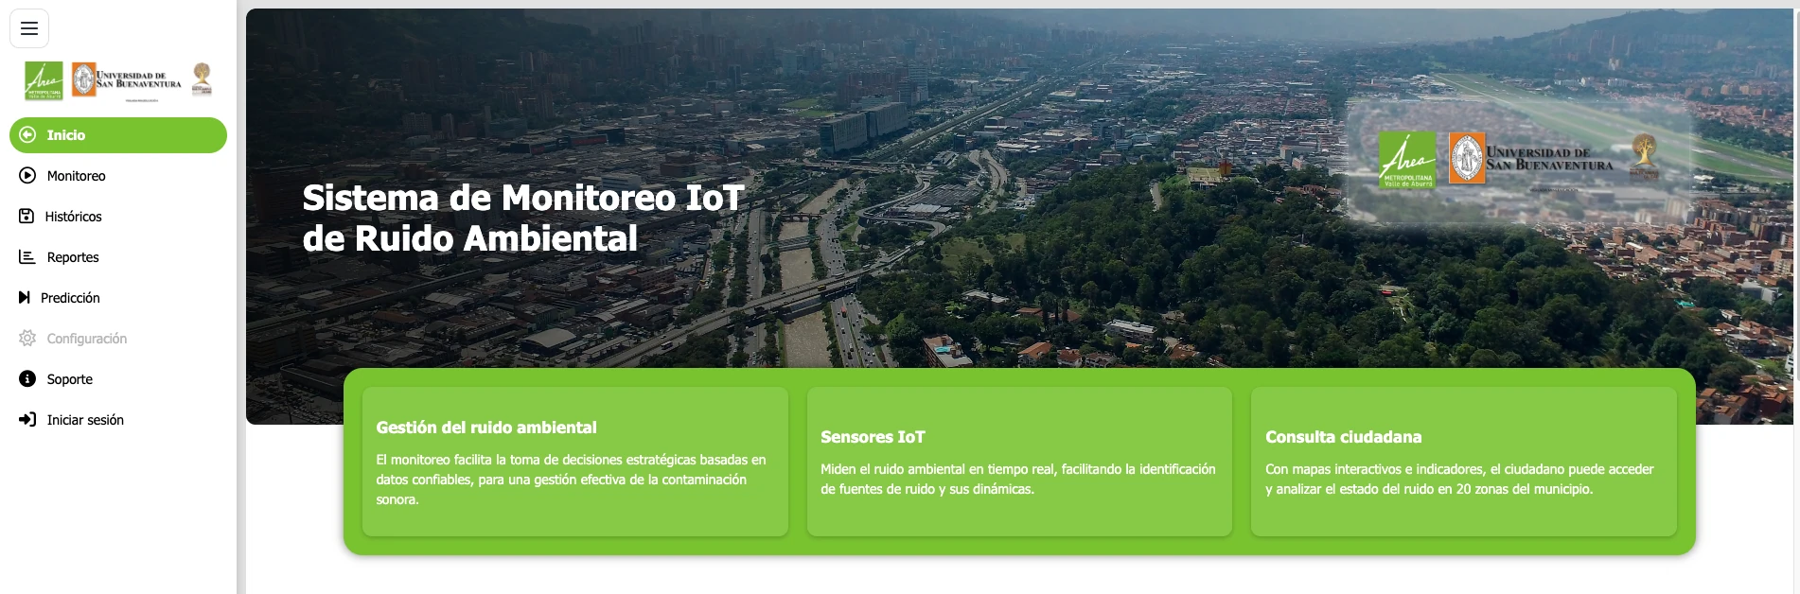Image resolution: width=1800 pixels, height=594 pixels.
Task: Select the Consulta ciudadana card
Action: click(x=1463, y=462)
